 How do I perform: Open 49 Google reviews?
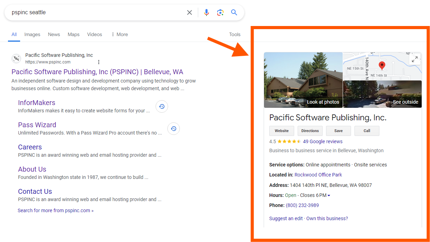click(x=323, y=141)
